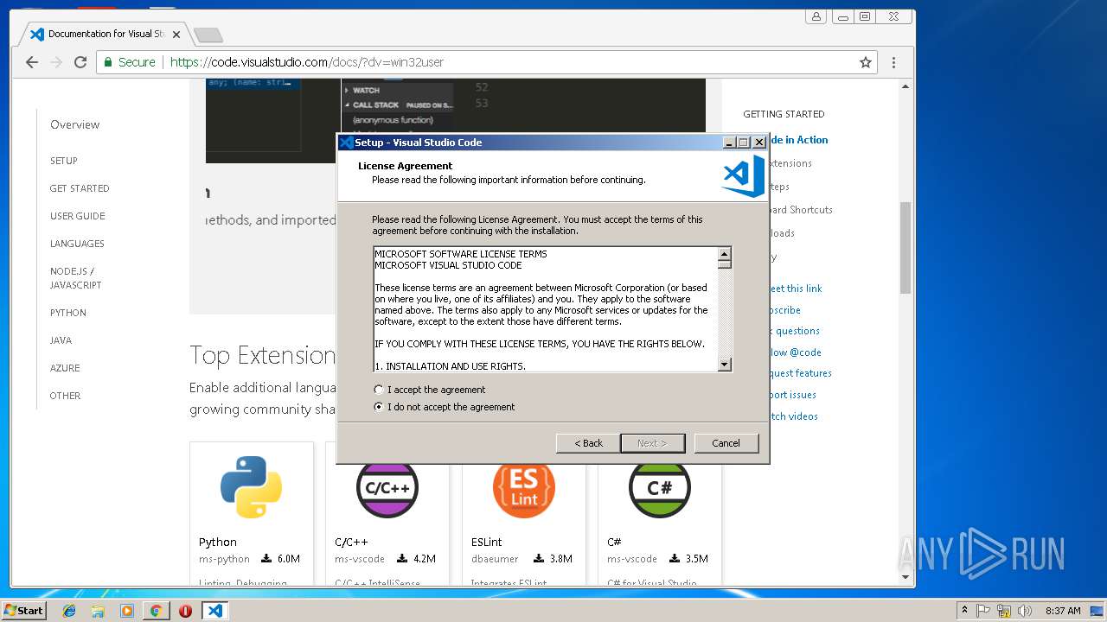Open the Python extension title link
The image size is (1107, 622).
pos(217,543)
